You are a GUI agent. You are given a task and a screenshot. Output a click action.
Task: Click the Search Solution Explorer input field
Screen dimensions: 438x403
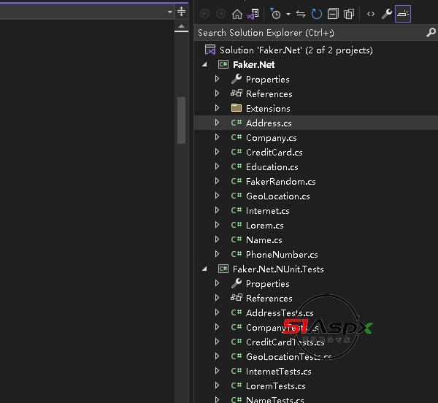coord(307,32)
